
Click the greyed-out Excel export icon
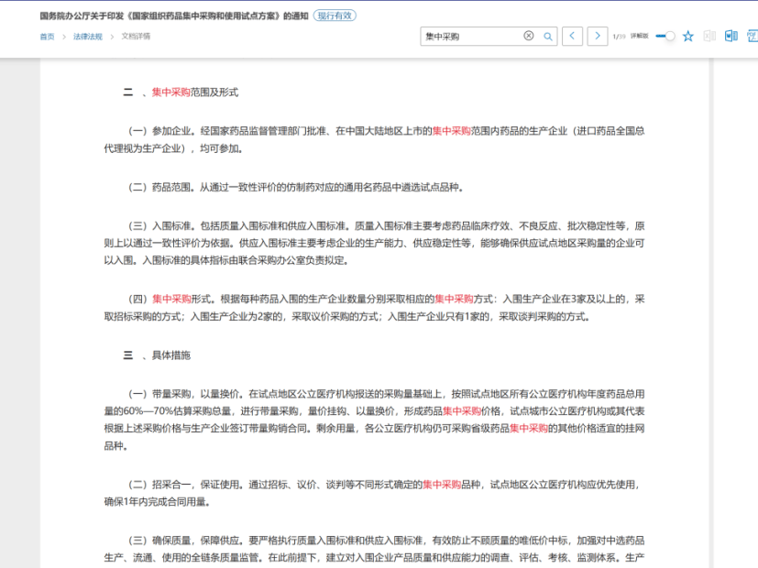709,37
